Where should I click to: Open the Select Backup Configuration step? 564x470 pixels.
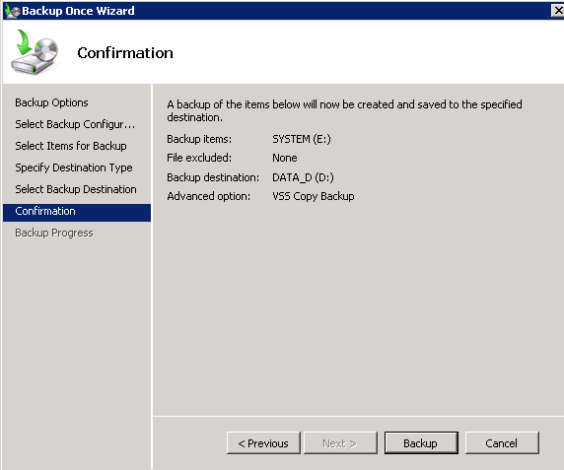coord(75,124)
